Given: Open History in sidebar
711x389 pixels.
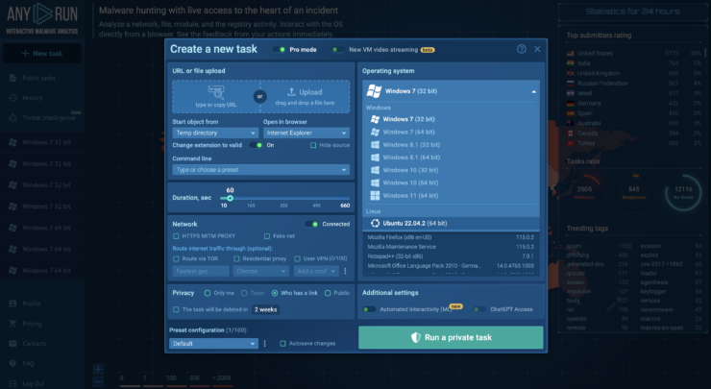Looking at the screenshot, I should coord(33,98).
